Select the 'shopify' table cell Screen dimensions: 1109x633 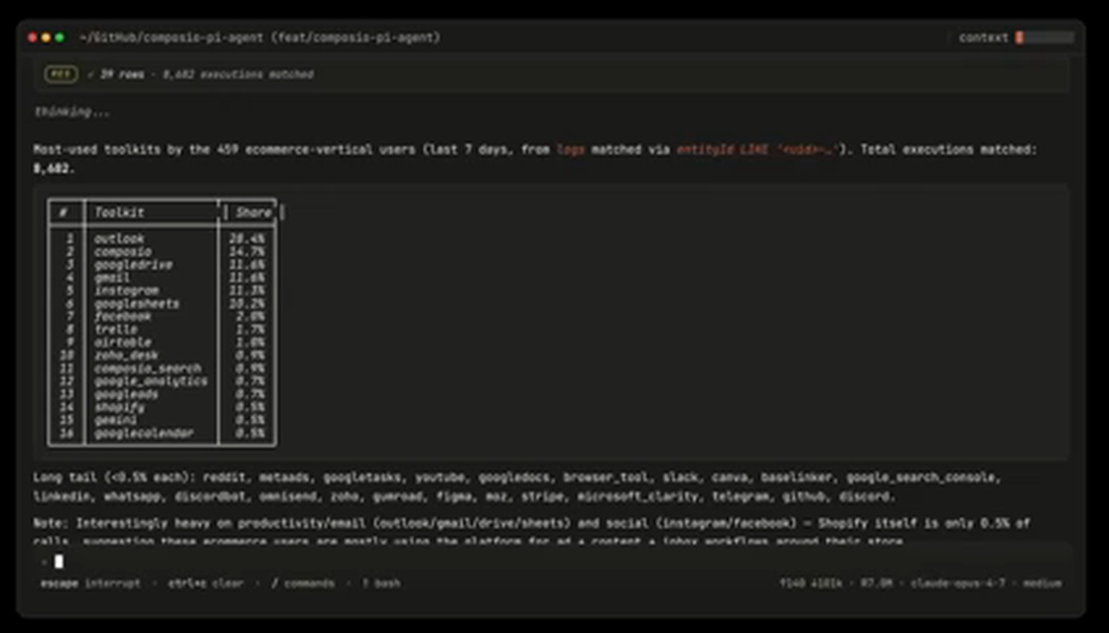pyautogui.click(x=120, y=407)
